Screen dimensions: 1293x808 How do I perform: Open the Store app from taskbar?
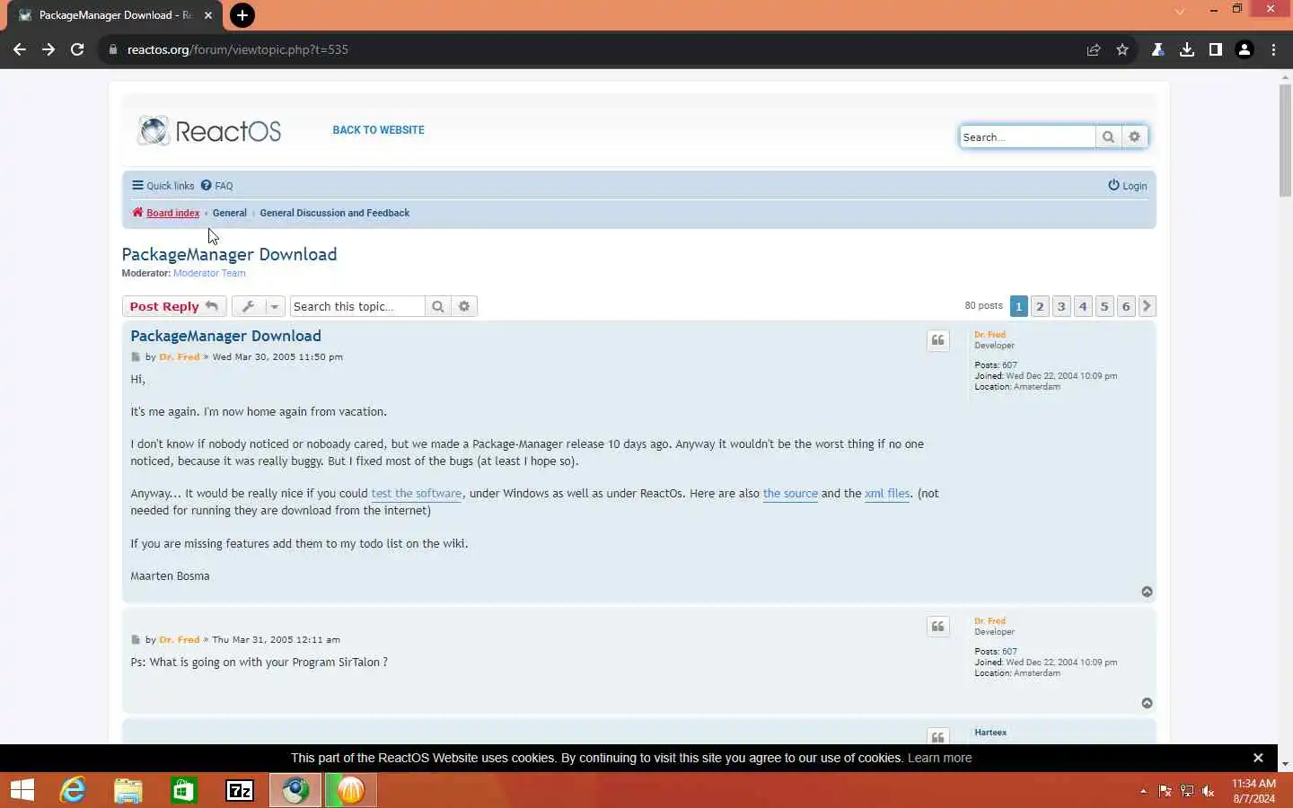184,790
